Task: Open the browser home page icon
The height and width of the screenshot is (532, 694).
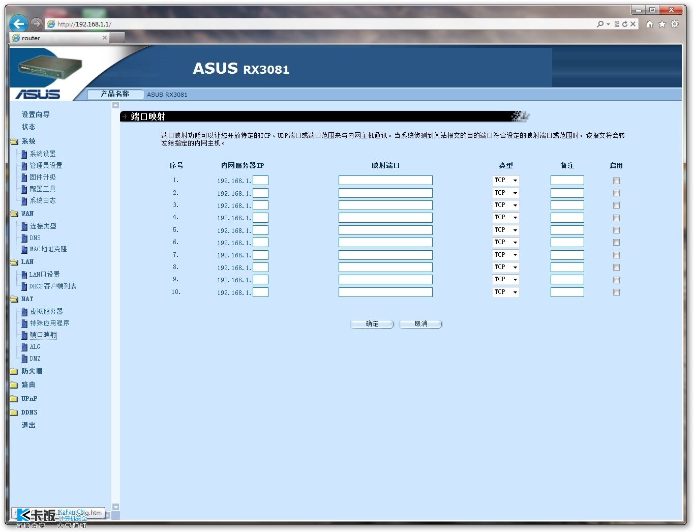Action: 649,24
